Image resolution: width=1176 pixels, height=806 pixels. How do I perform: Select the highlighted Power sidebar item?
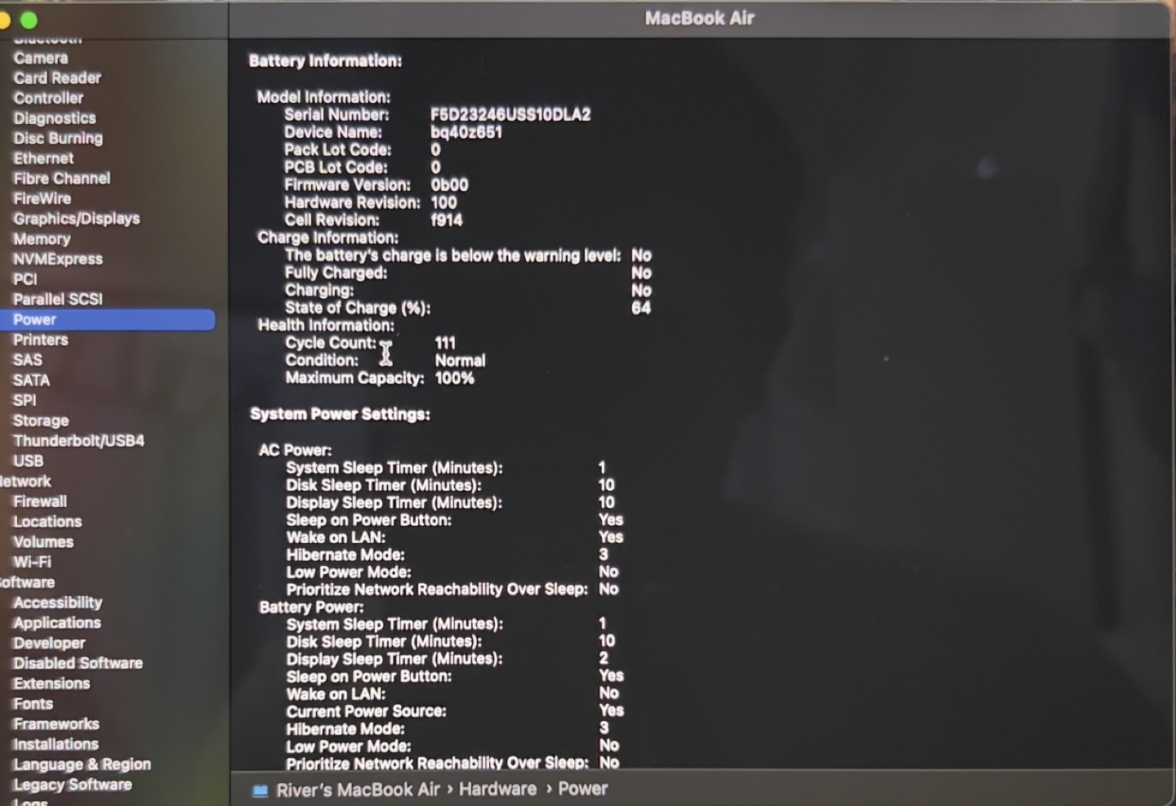(x=108, y=320)
